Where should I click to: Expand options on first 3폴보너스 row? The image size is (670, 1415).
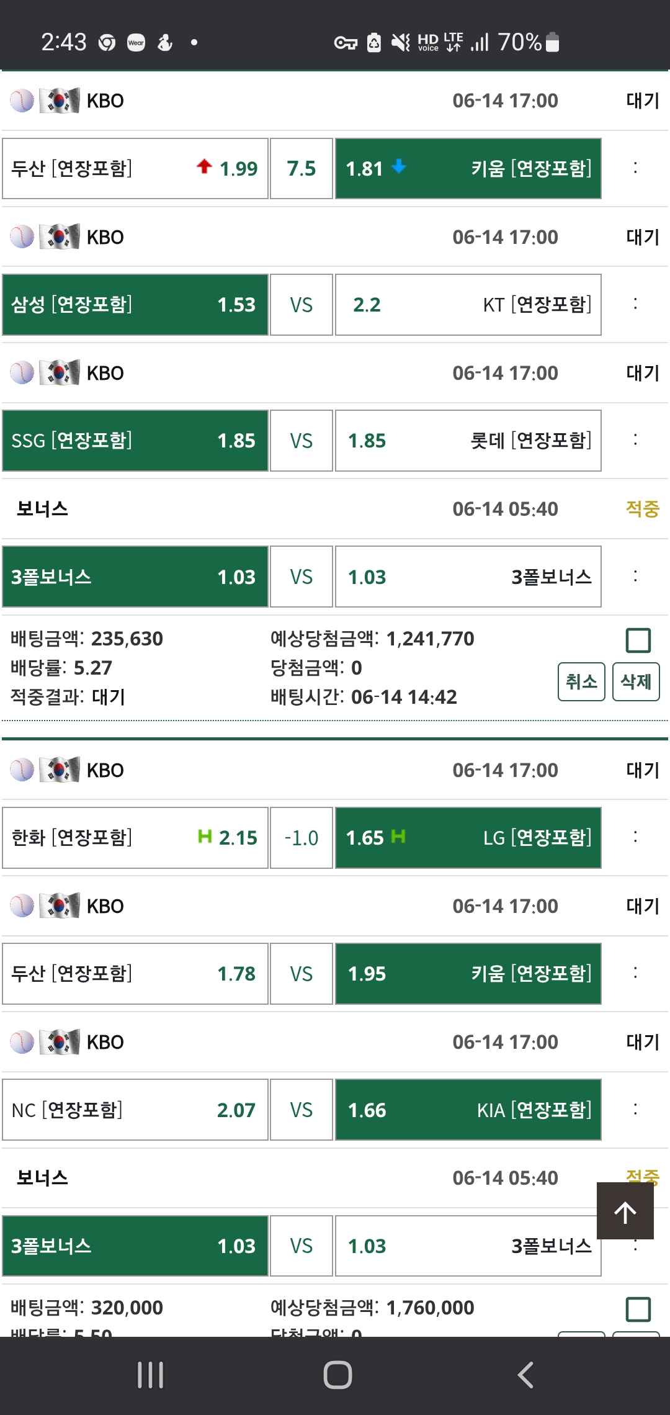point(635,576)
